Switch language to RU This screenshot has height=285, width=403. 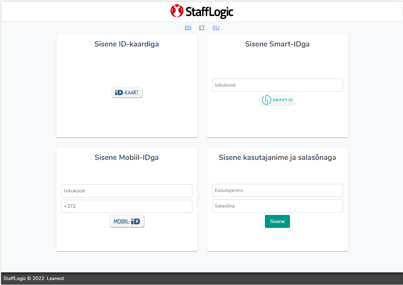click(x=216, y=27)
